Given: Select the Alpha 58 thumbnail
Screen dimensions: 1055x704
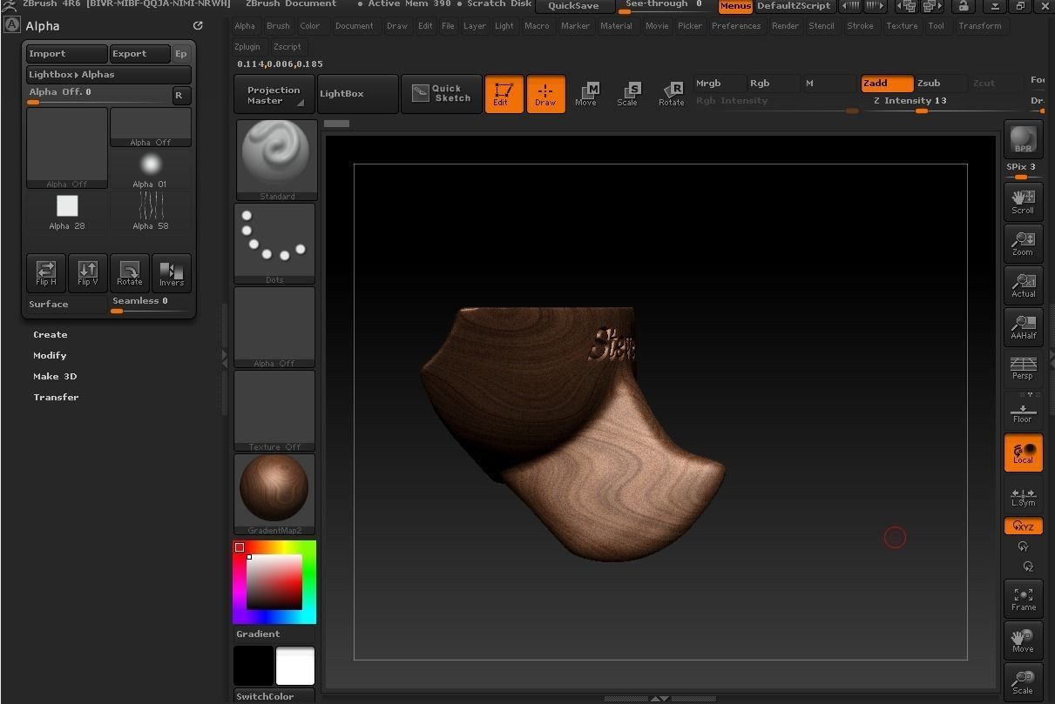Looking at the screenshot, I should pyautogui.click(x=151, y=211).
